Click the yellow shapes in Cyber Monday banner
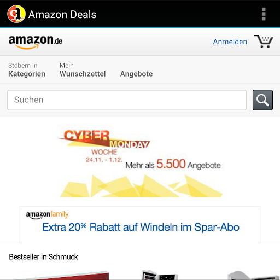 [x=141, y=186]
